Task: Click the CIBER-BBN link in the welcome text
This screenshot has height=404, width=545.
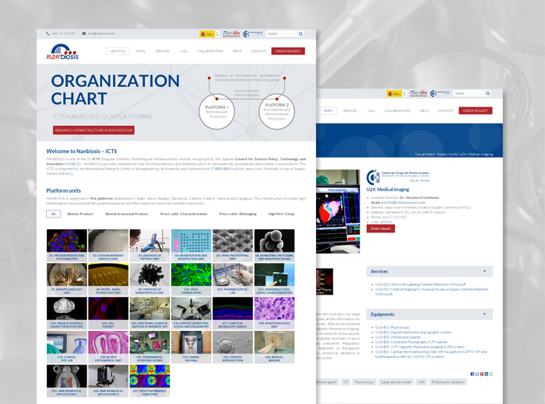Action: pos(221,169)
